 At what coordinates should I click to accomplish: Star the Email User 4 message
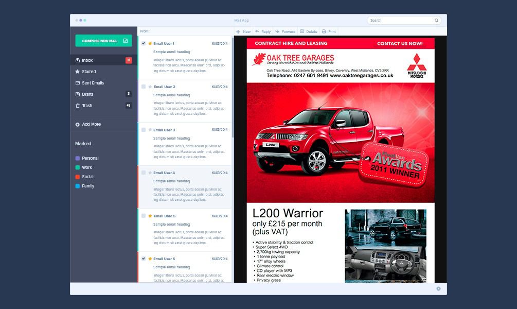150,173
